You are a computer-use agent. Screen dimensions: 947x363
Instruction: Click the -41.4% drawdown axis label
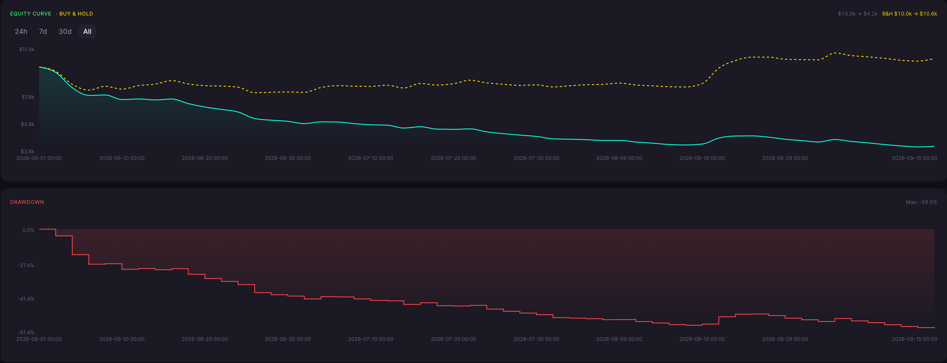[26, 299]
